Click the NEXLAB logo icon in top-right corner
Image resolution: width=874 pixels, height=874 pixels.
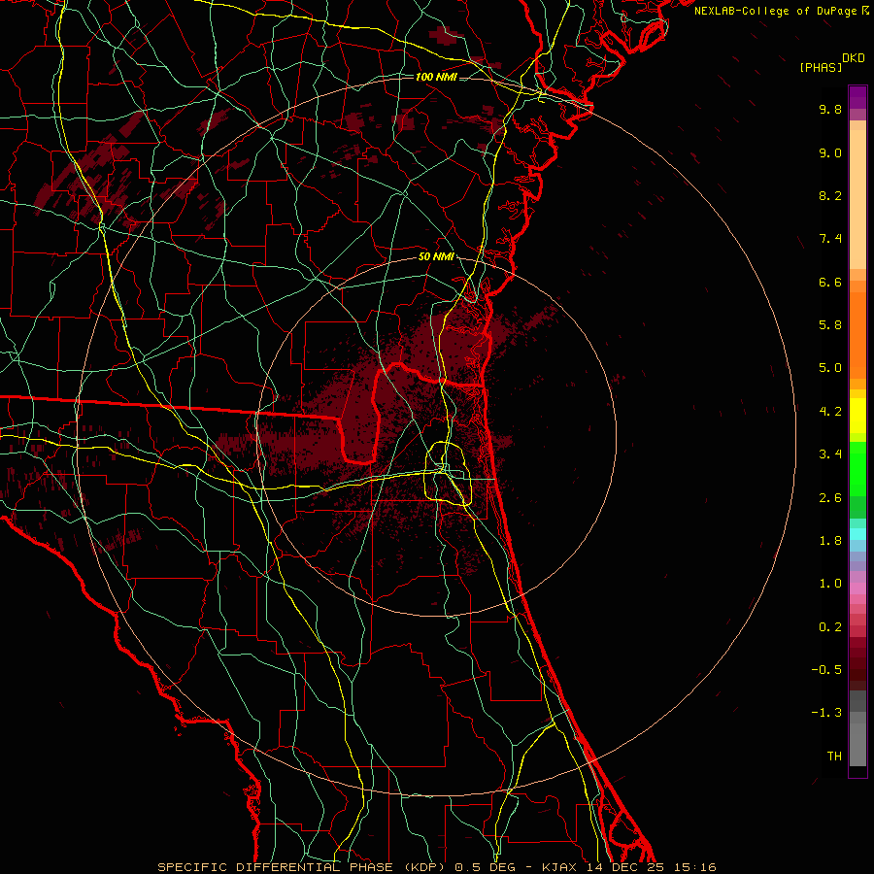tap(865, 11)
